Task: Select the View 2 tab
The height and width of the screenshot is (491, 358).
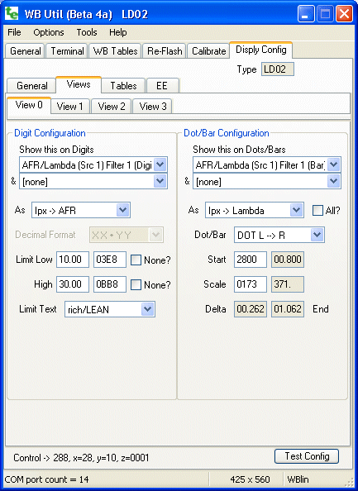Action: click(112, 107)
